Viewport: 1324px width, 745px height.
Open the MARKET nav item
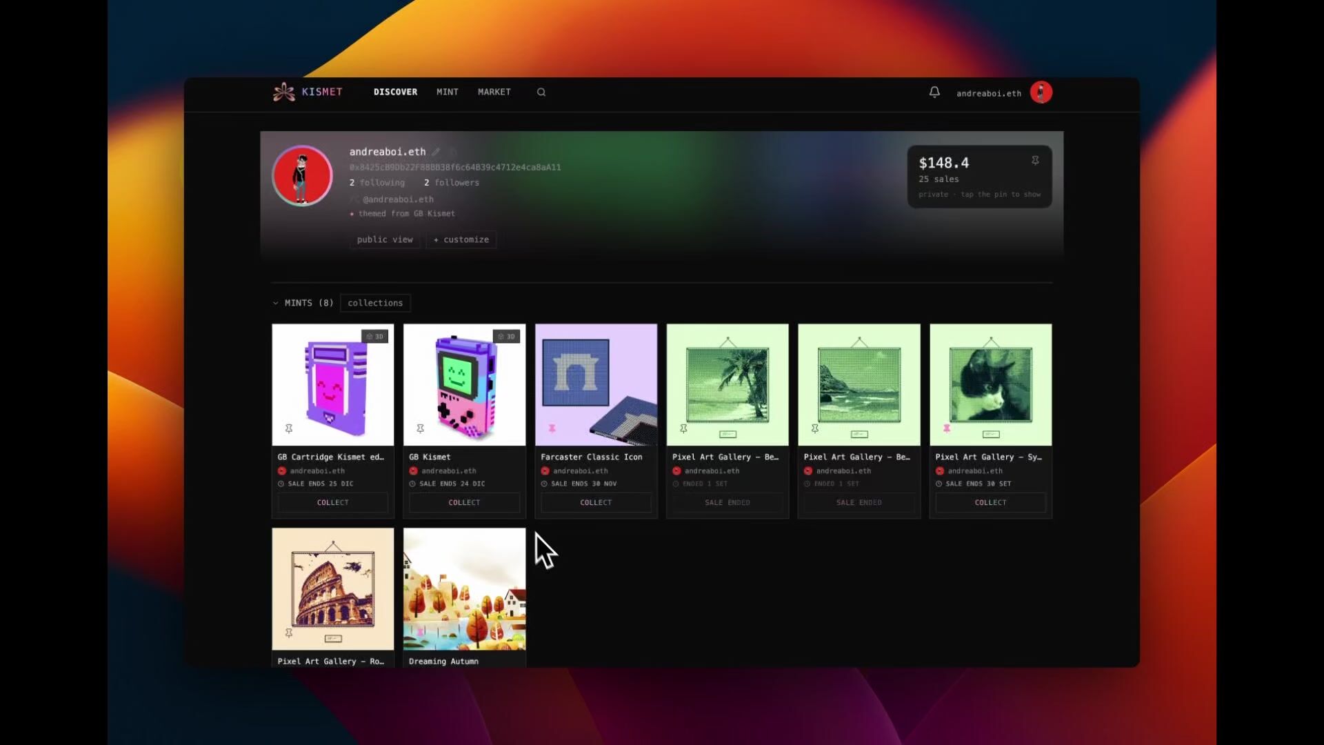(494, 92)
